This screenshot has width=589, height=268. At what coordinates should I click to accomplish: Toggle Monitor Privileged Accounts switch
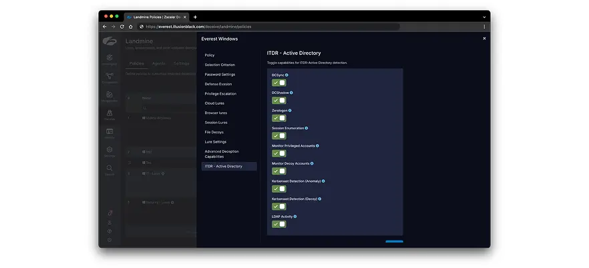click(x=278, y=153)
